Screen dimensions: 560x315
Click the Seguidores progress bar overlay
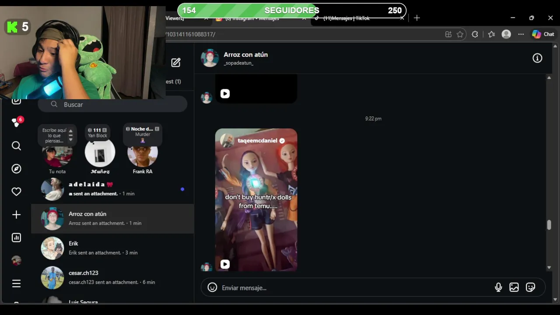292,10
